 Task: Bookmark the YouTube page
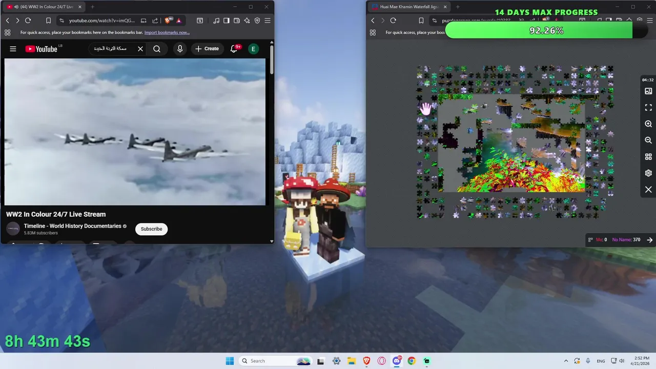coord(48,20)
